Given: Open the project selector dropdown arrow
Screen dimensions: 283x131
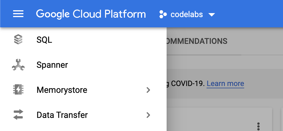Looking at the screenshot, I should tap(211, 15).
